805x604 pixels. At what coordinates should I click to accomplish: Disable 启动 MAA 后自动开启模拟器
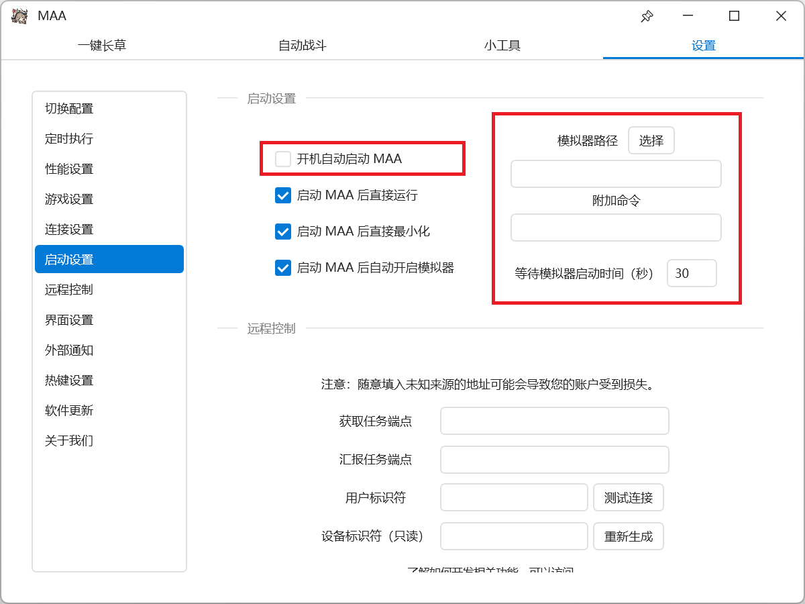(x=283, y=268)
